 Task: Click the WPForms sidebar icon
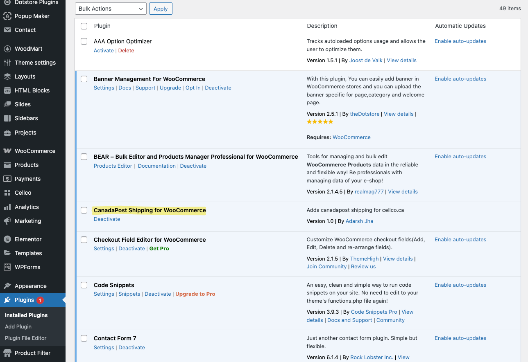click(7, 267)
